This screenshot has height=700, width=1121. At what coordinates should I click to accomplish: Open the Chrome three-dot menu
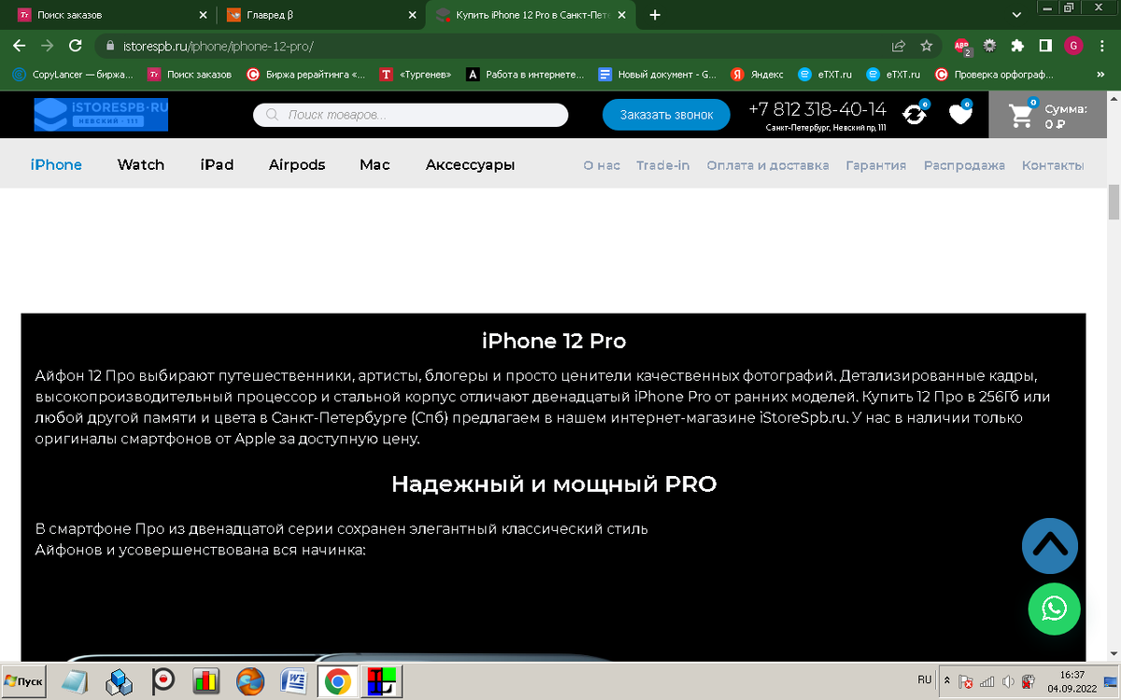pyautogui.click(x=1101, y=45)
